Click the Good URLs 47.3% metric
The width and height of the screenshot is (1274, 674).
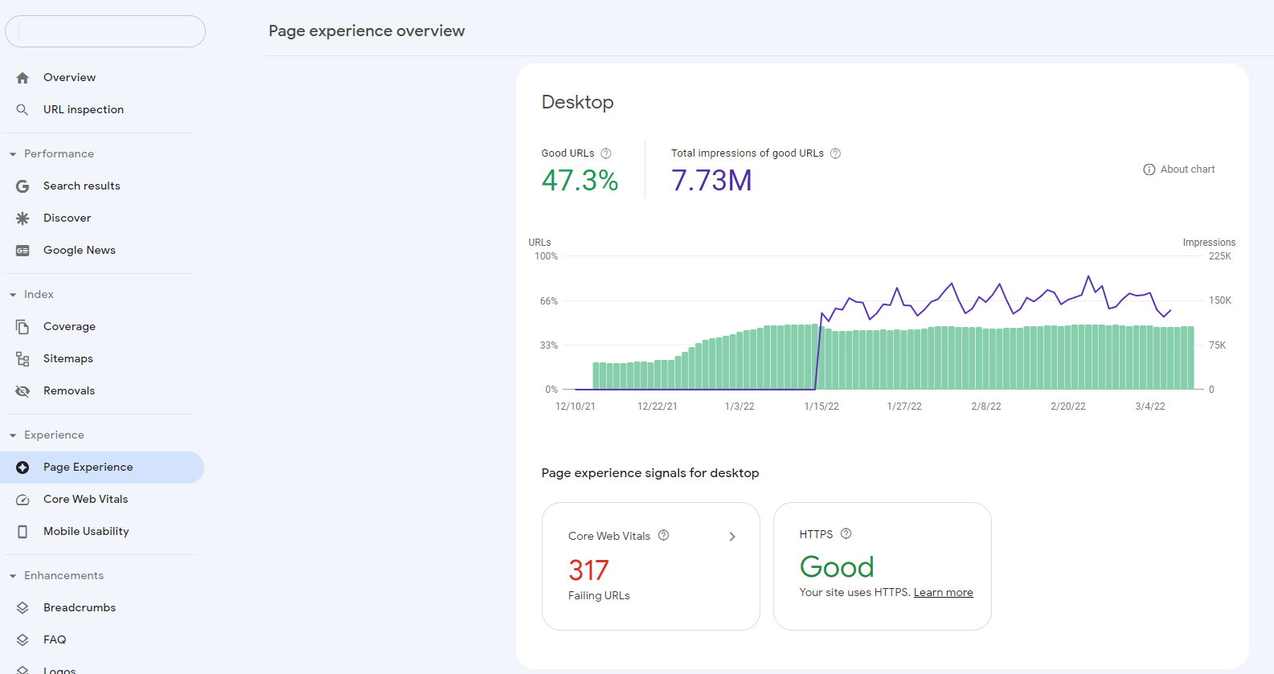[x=580, y=181]
